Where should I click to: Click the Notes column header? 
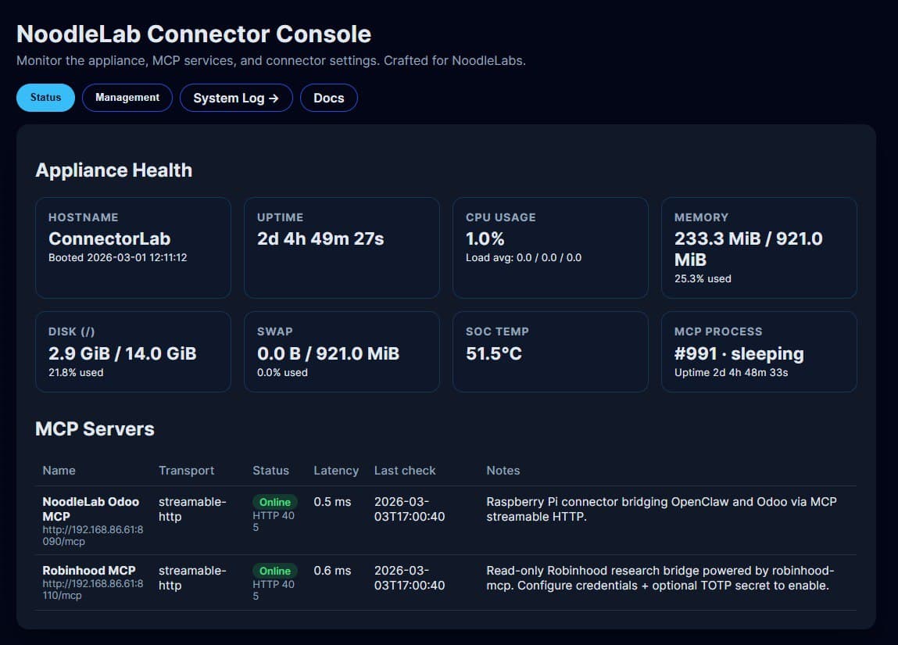point(503,471)
